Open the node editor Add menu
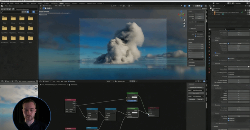The width and height of the screenshot is (250, 130). pyautogui.click(x=62, y=81)
